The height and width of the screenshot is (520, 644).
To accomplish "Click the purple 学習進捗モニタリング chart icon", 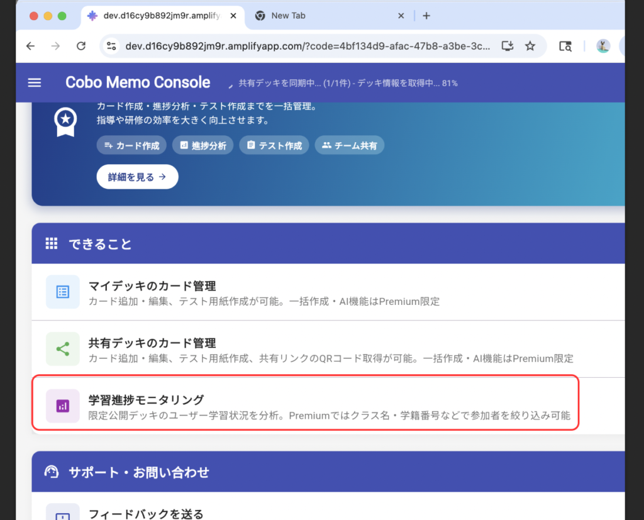I will coord(63,406).
